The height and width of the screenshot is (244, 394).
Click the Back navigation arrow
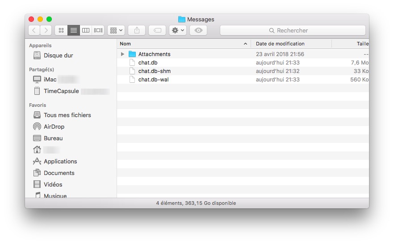(34, 30)
